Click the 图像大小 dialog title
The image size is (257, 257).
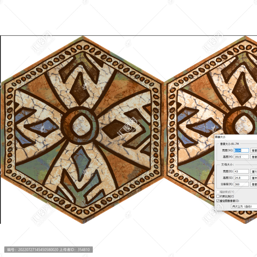[x=220, y=137]
